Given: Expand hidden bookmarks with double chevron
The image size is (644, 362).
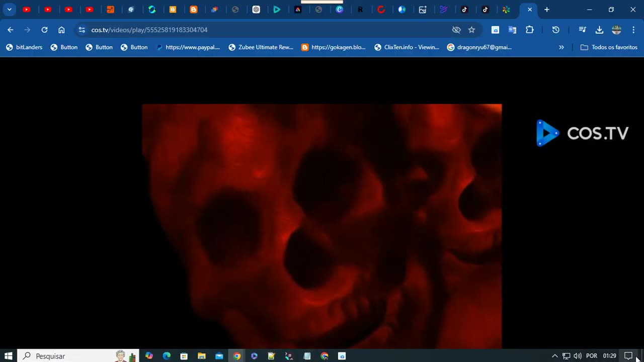Looking at the screenshot, I should (x=561, y=47).
